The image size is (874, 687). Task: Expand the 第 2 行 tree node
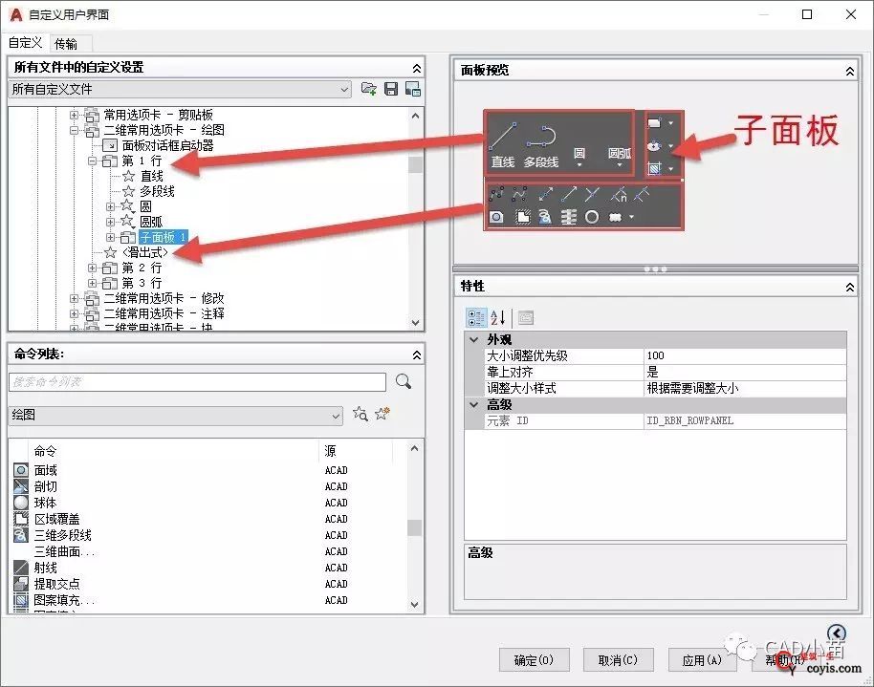(93, 268)
